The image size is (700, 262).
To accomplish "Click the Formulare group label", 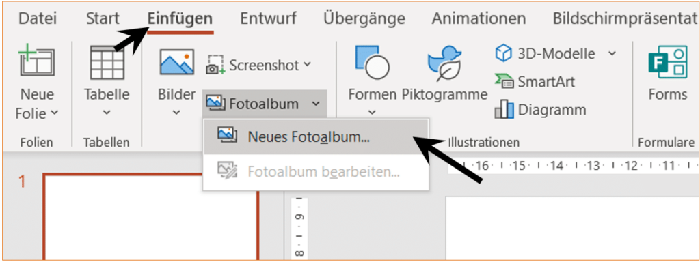I will click(x=667, y=142).
